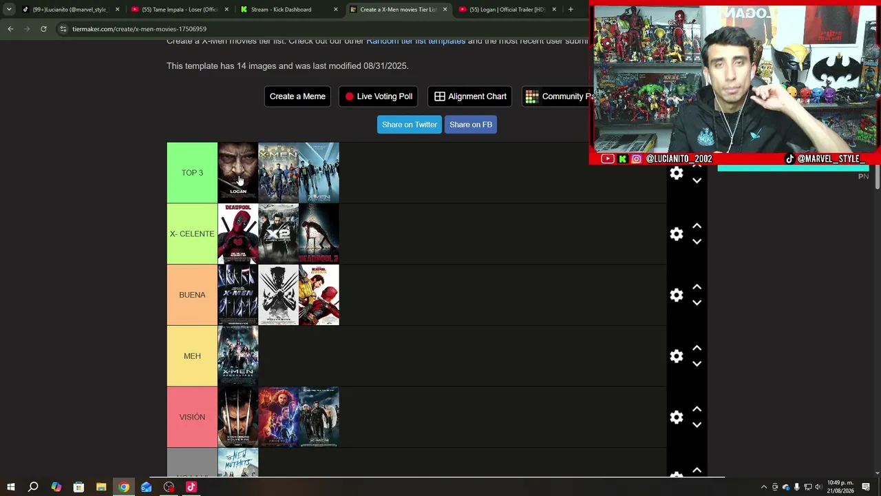Share tier list on Twitter
Screen dimensions: 881x496
click(410, 125)
